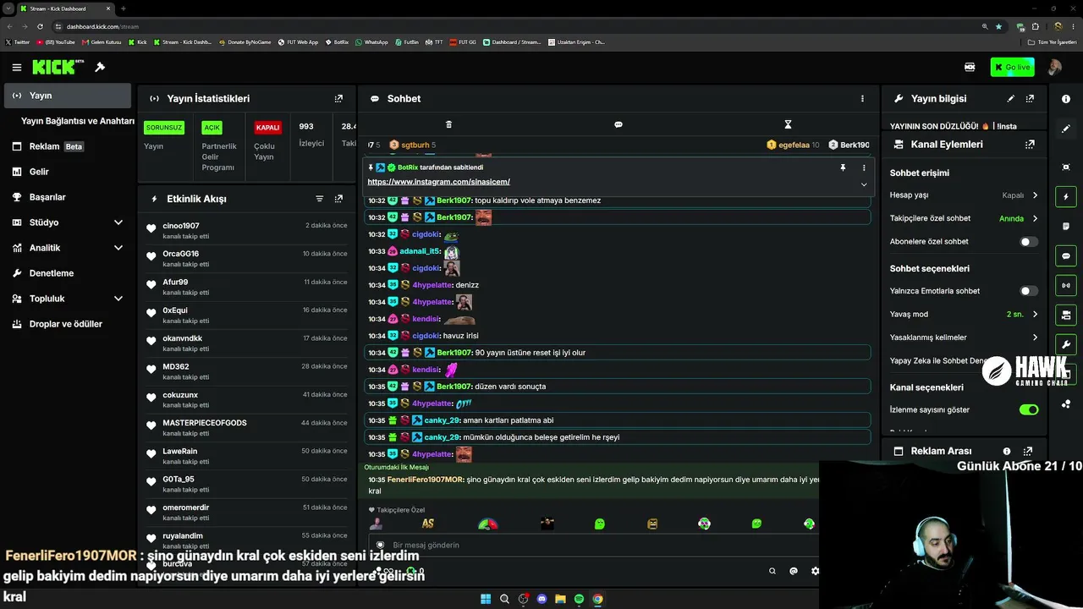1083x609 pixels.
Task: Go to Gelir in sidebar
Action: point(68,172)
